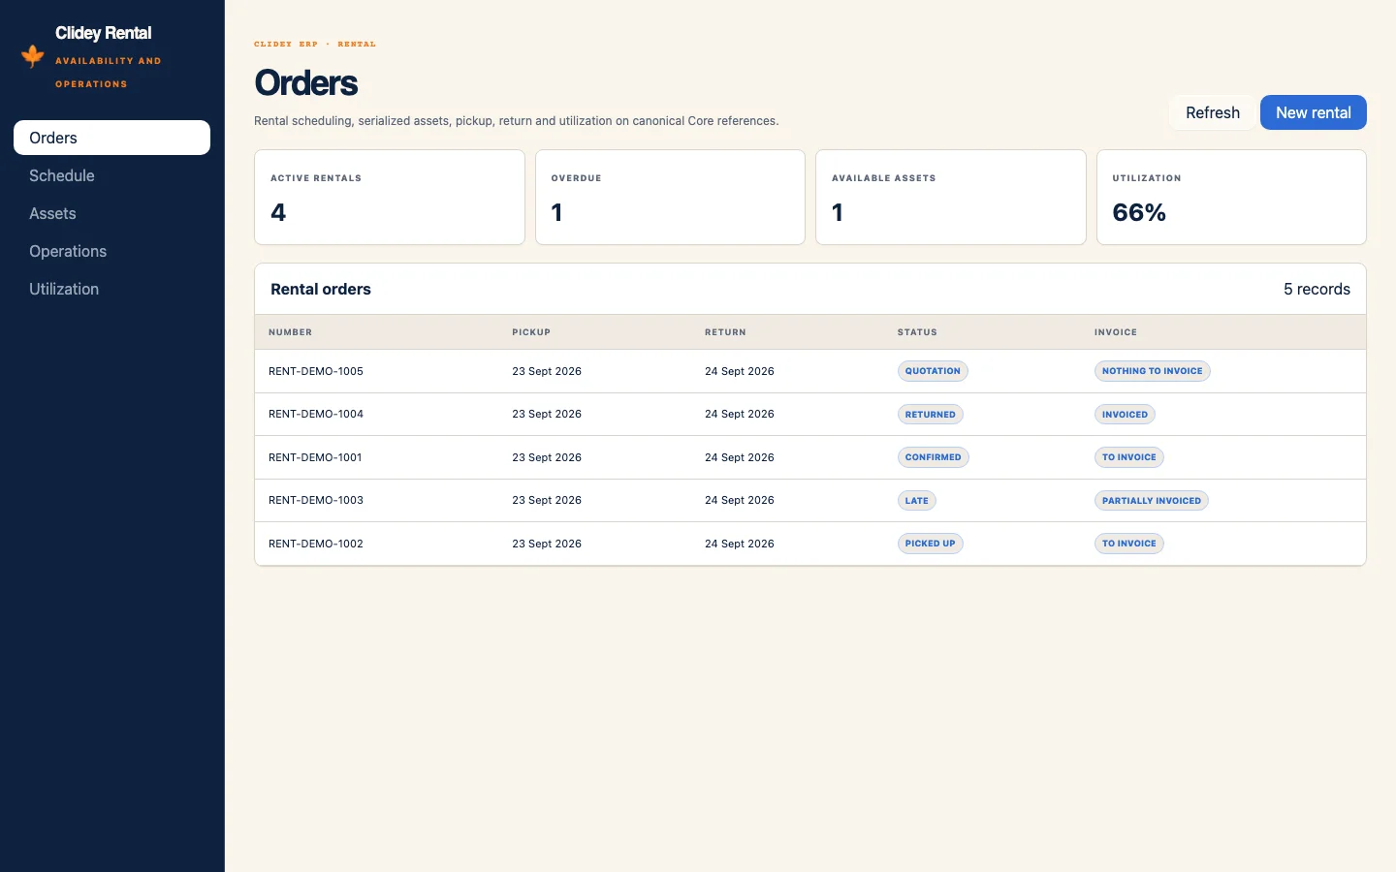Click the RETURN column header
This screenshot has height=872, width=1396.
click(725, 332)
